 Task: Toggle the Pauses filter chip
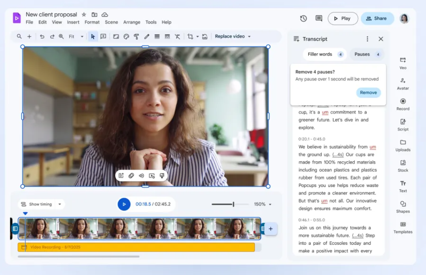click(x=367, y=54)
